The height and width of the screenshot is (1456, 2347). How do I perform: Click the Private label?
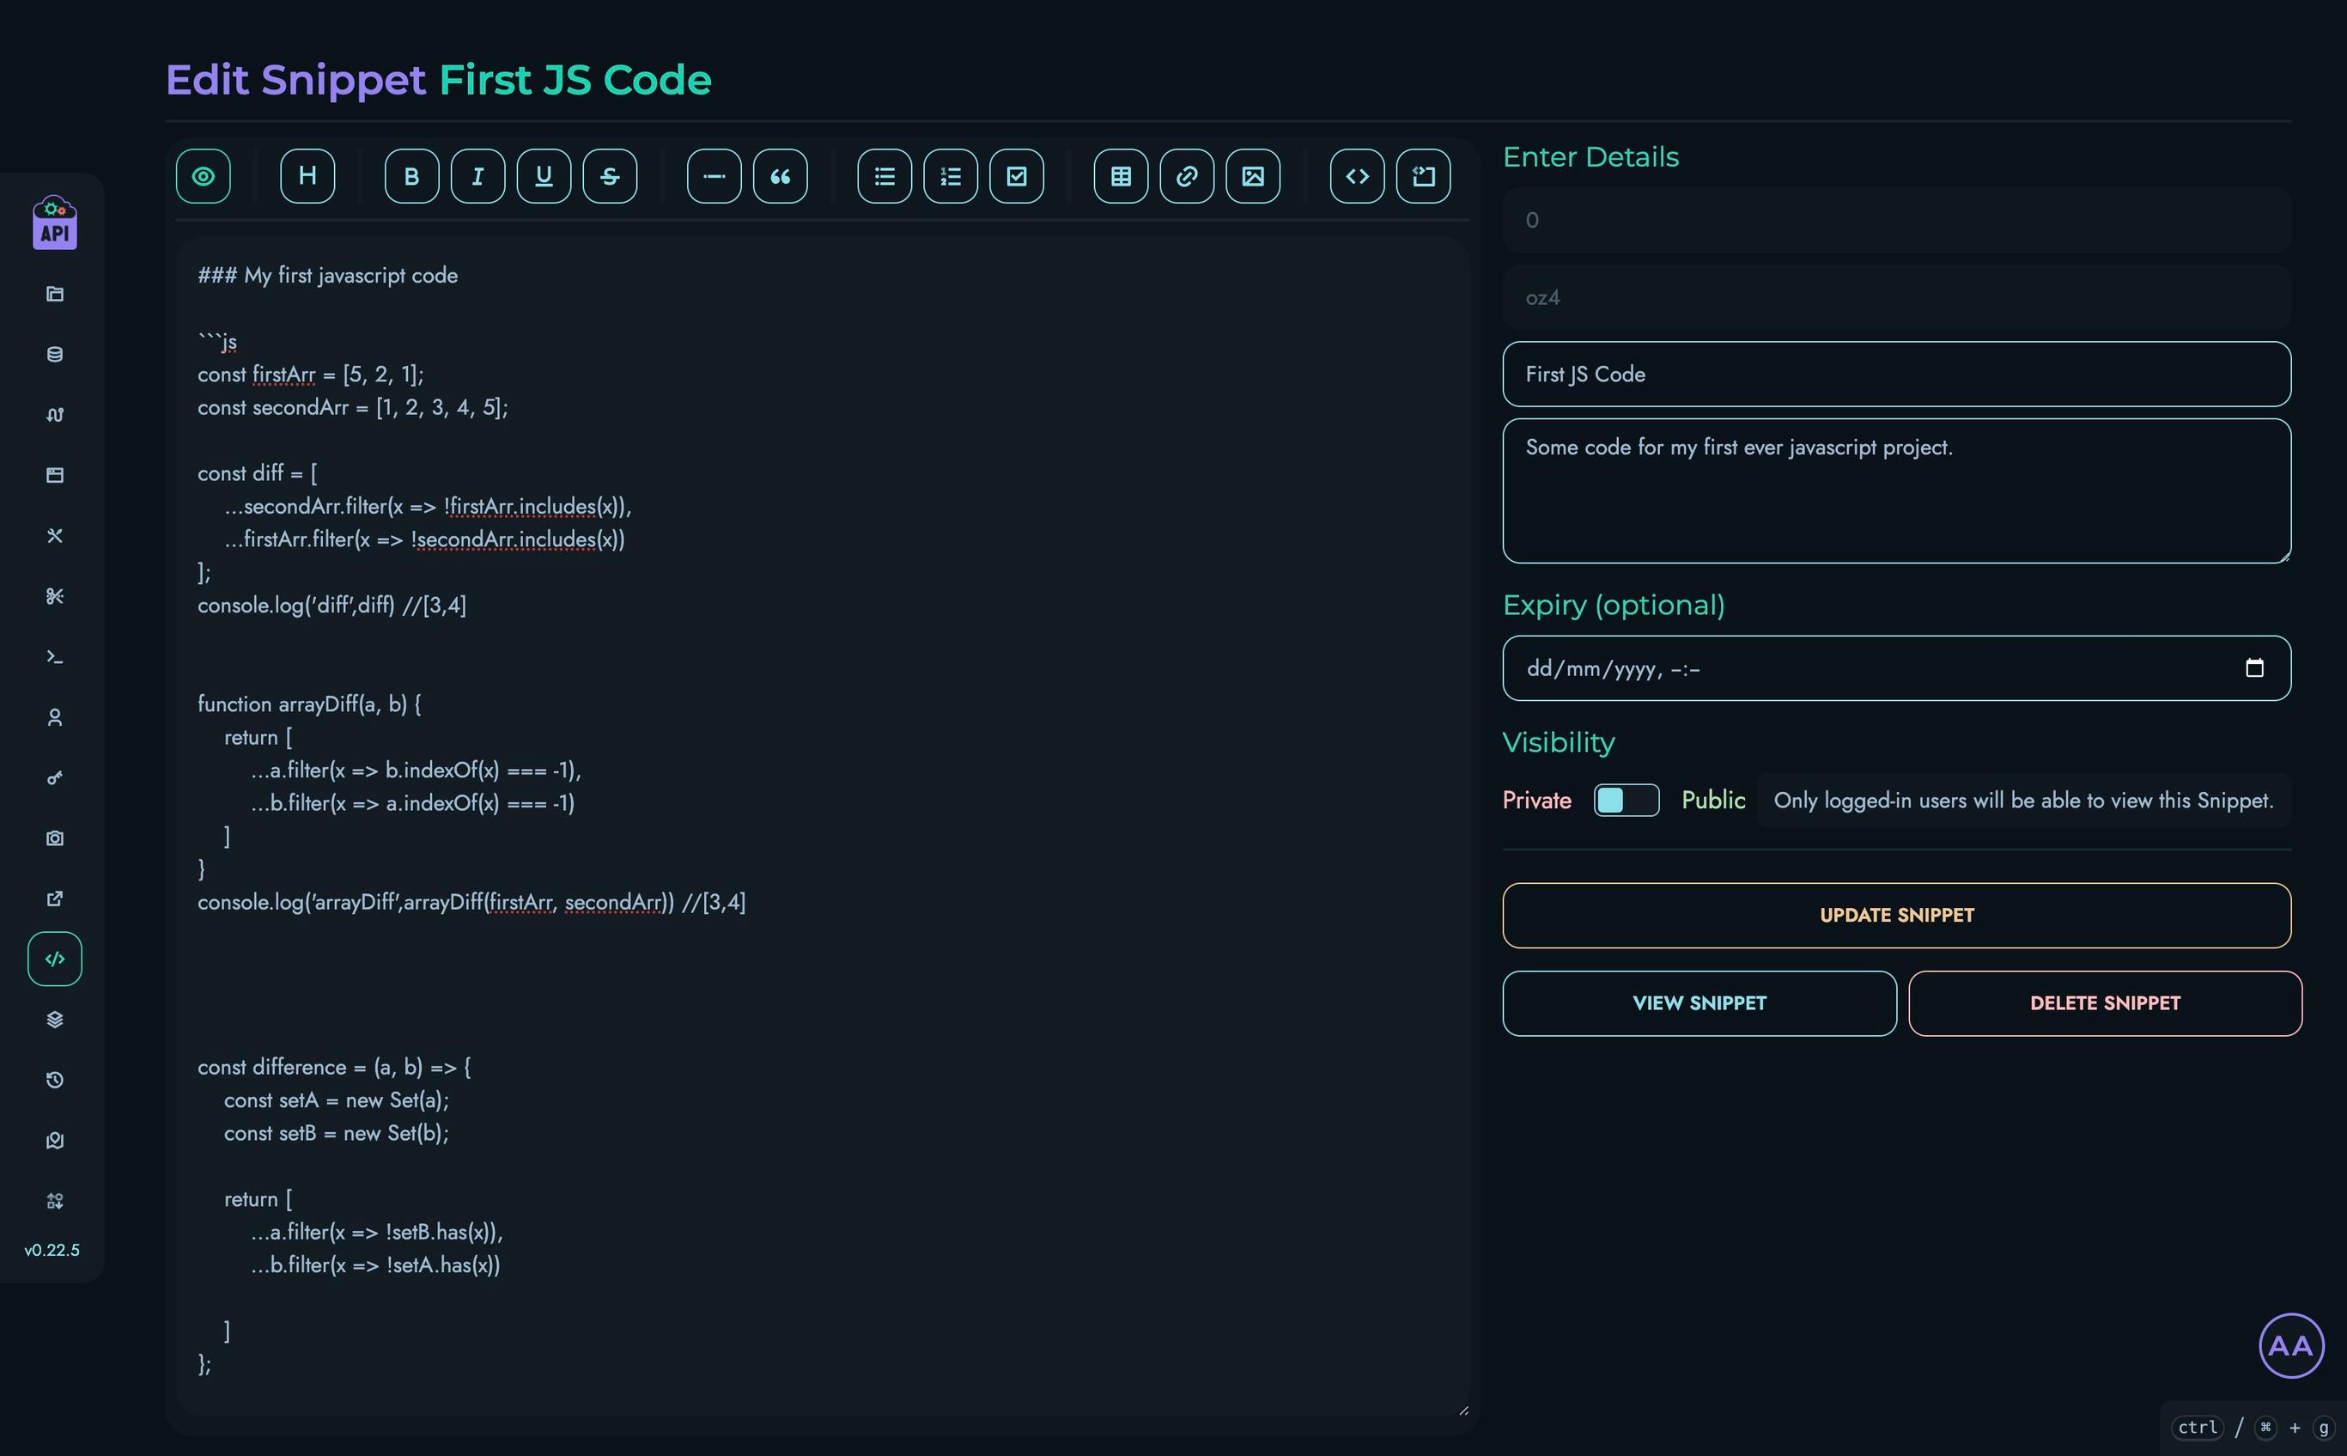click(x=1536, y=801)
